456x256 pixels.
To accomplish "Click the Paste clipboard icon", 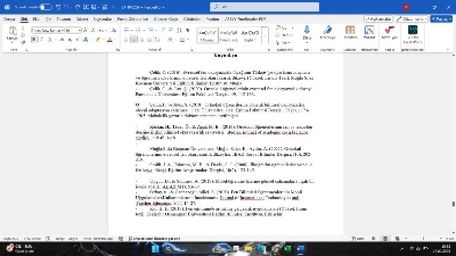I will pyautogui.click(x=13, y=30).
